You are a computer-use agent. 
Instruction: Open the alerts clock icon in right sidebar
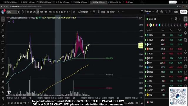[185, 26]
